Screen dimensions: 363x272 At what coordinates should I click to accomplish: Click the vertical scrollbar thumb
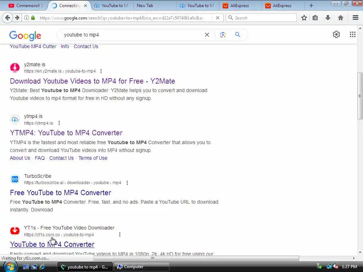pyautogui.click(x=360, y=96)
